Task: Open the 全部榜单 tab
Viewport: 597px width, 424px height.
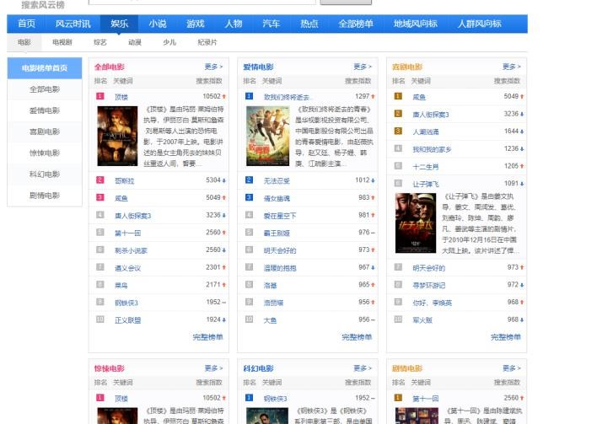Action: click(356, 24)
